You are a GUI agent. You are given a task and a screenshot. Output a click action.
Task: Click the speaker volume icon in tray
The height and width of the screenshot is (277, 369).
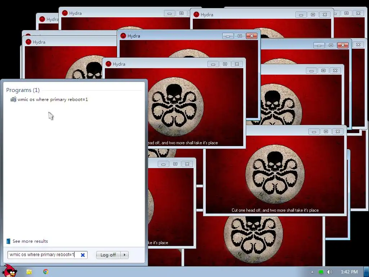pos(330,272)
